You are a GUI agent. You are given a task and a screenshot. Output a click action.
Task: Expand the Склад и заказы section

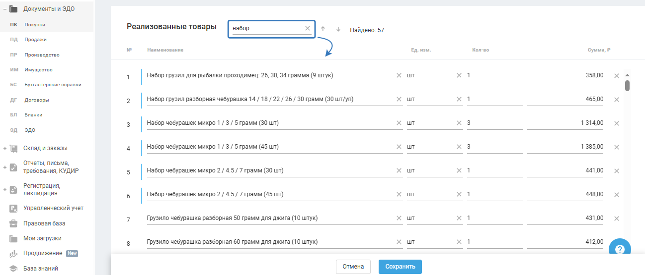(4, 148)
